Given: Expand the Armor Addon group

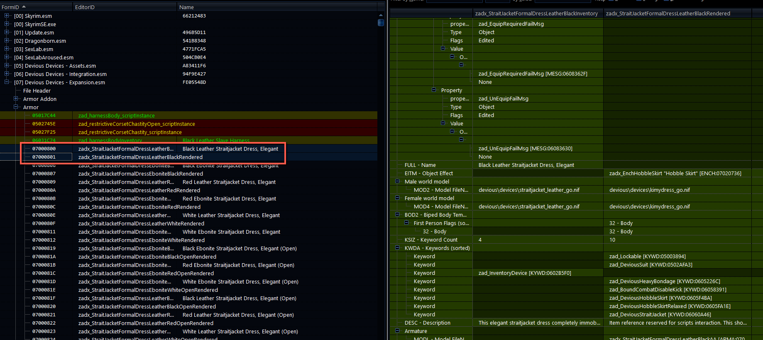Looking at the screenshot, I should pos(16,99).
